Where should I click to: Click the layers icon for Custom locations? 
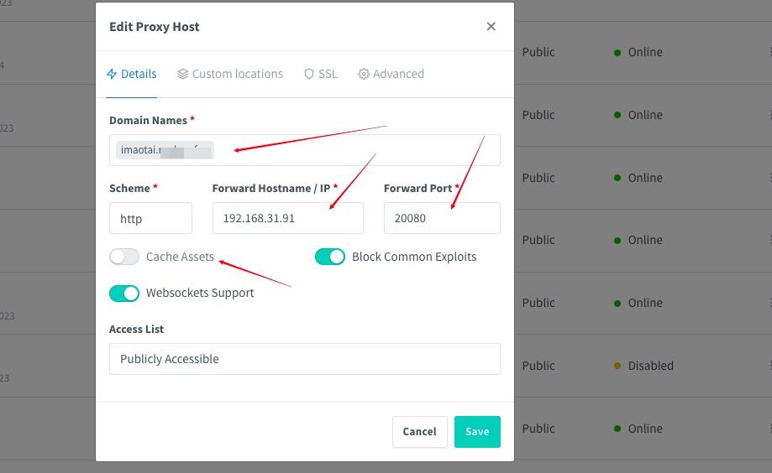pos(182,74)
